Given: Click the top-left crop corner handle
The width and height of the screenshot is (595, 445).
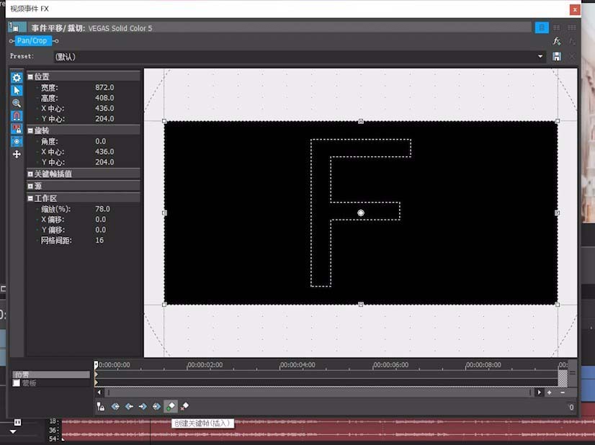Looking at the screenshot, I should pyautogui.click(x=164, y=121).
